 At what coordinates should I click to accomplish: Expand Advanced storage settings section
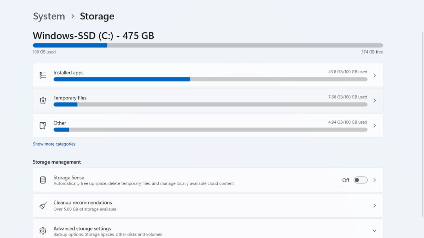[x=375, y=231]
